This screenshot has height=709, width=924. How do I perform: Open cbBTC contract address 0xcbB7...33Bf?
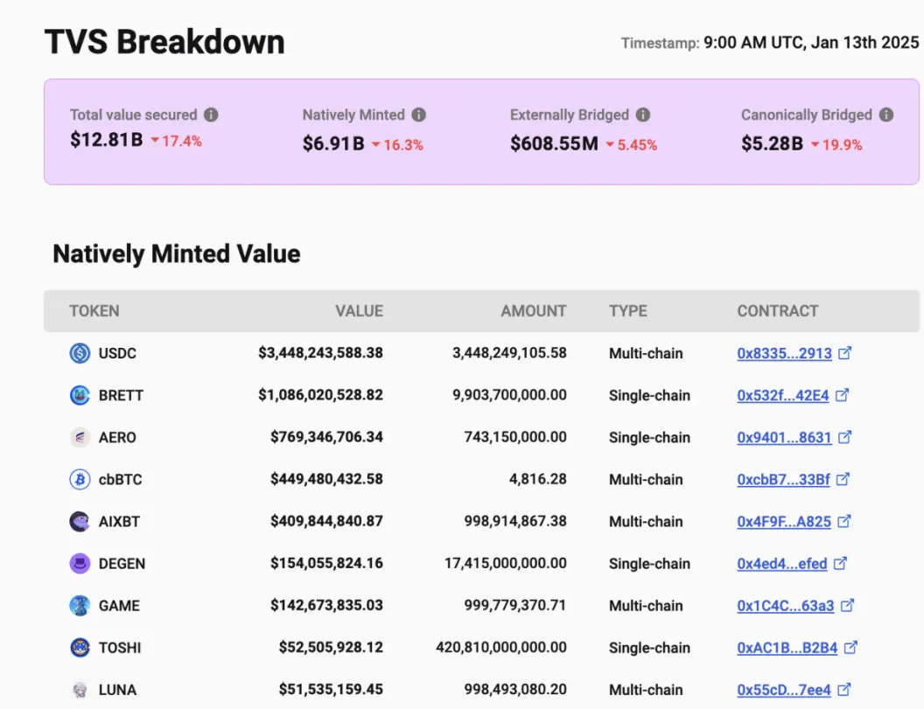pos(782,479)
